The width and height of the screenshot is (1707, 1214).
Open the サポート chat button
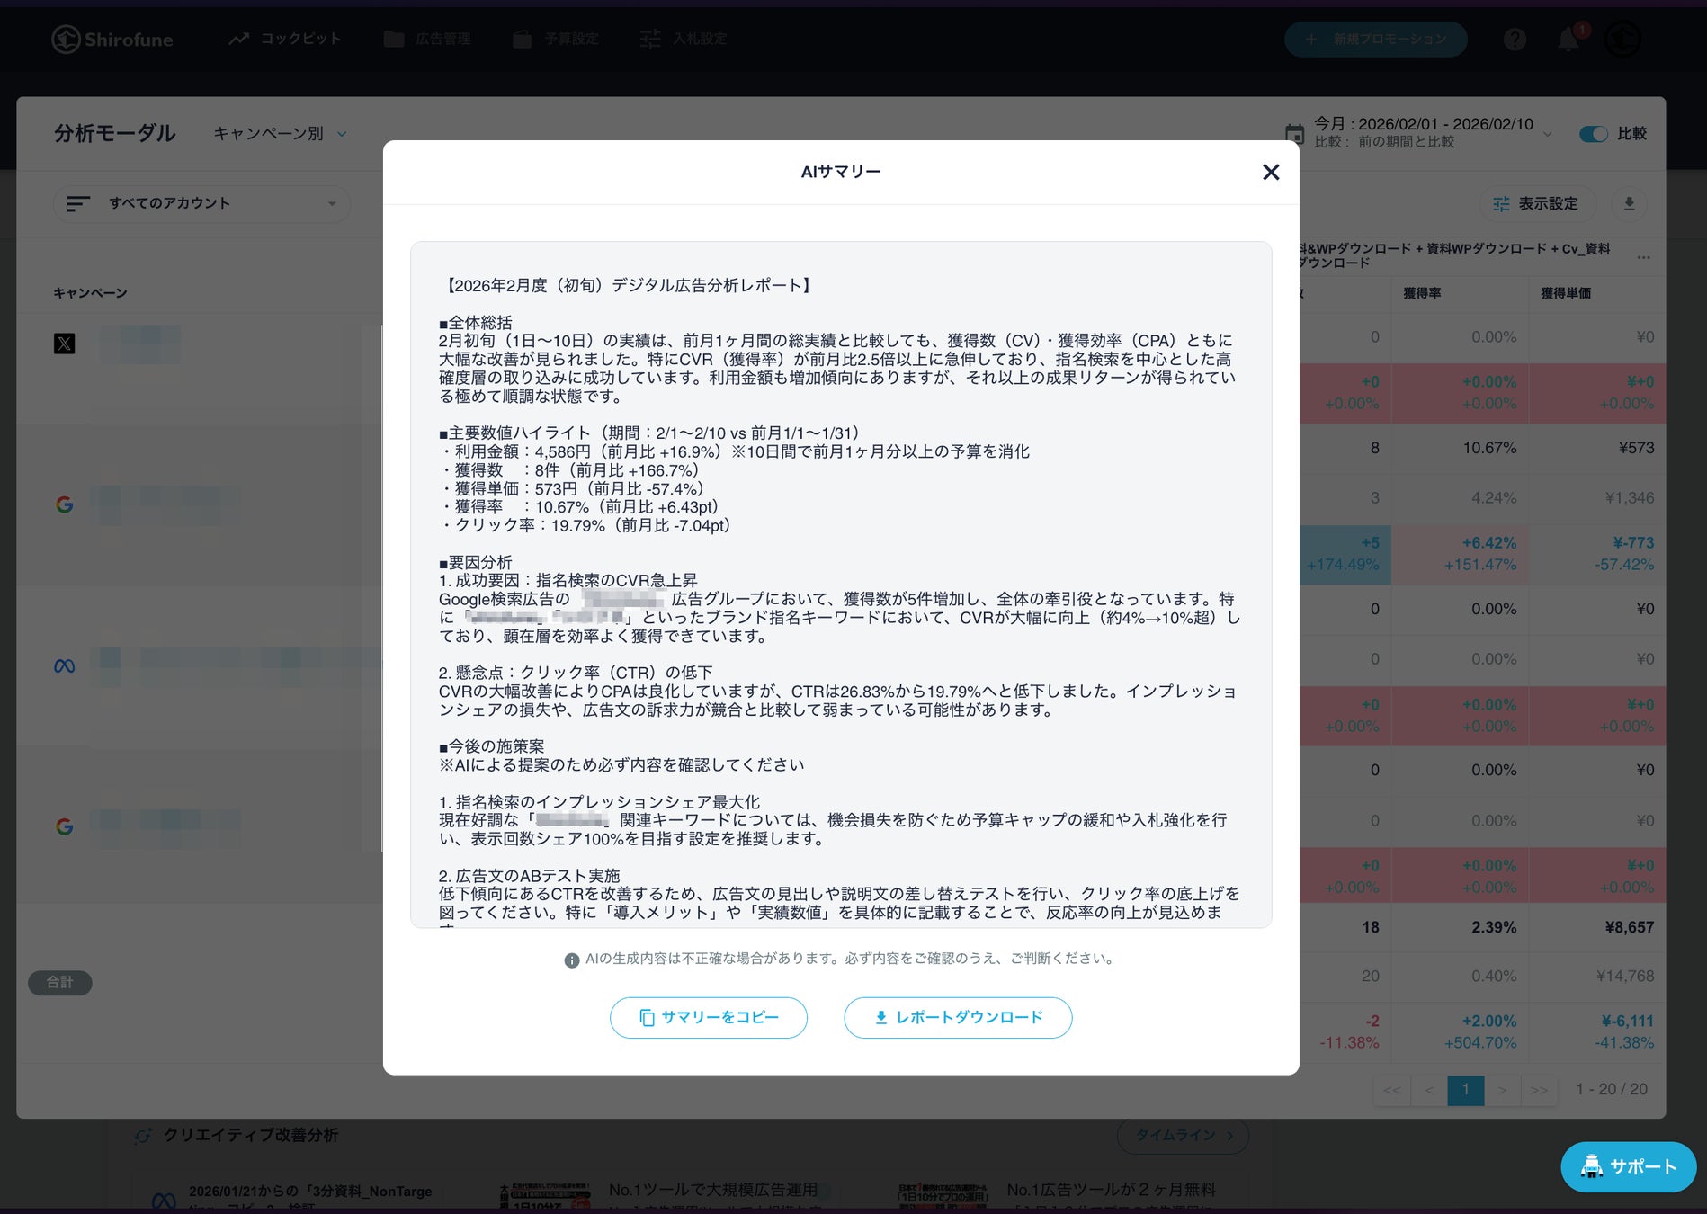pos(1628,1166)
